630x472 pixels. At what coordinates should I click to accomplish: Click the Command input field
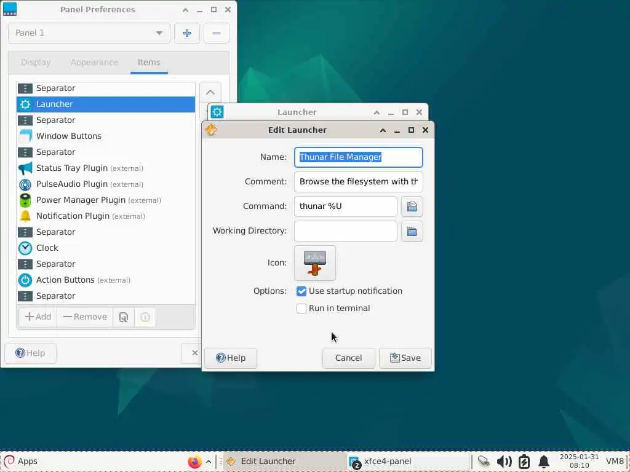346,206
